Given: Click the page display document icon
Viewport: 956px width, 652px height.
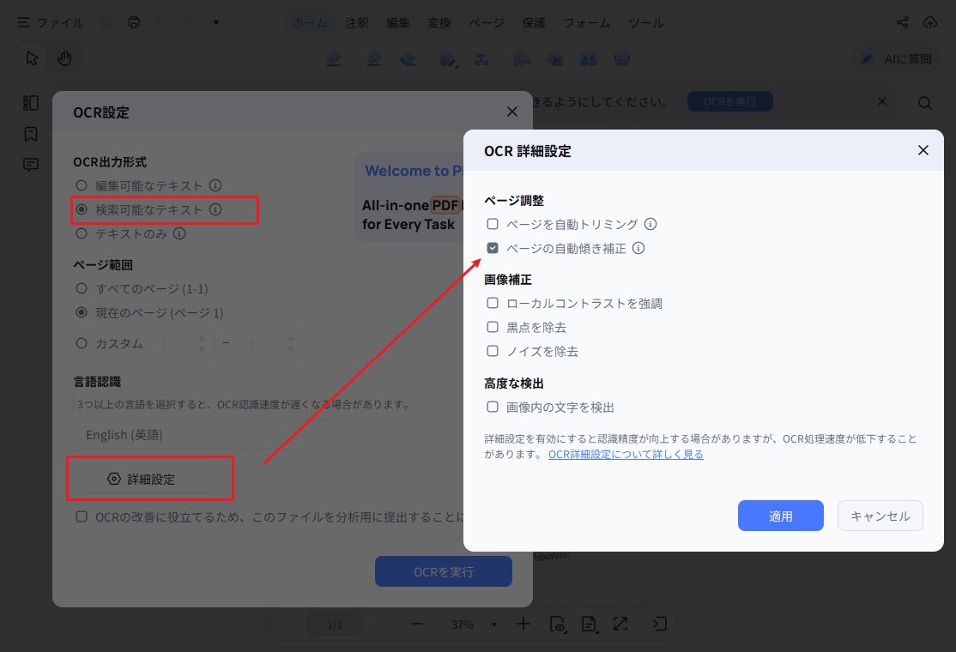Looking at the screenshot, I should tap(589, 624).
